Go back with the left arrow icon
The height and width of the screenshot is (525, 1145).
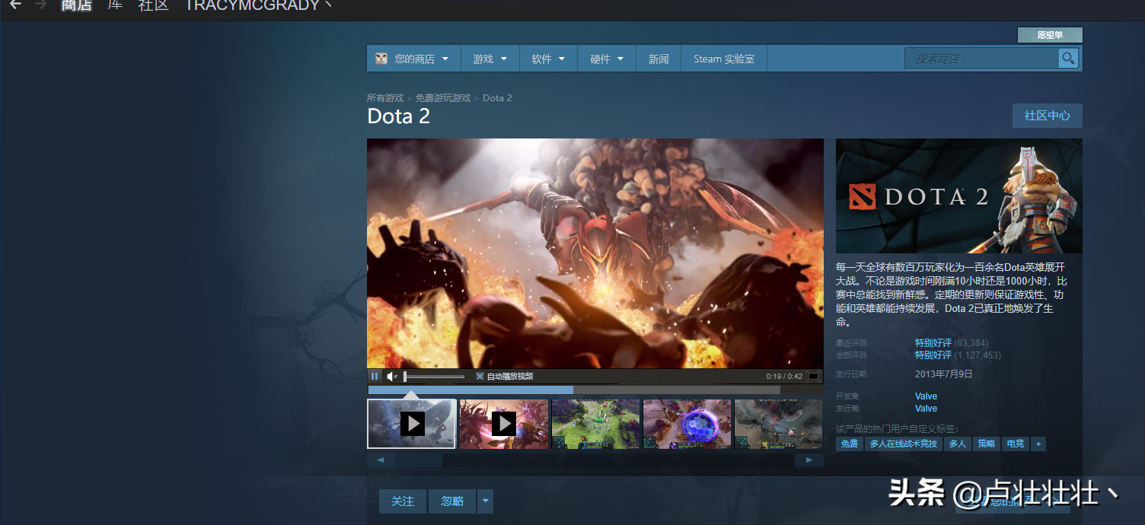point(15,5)
